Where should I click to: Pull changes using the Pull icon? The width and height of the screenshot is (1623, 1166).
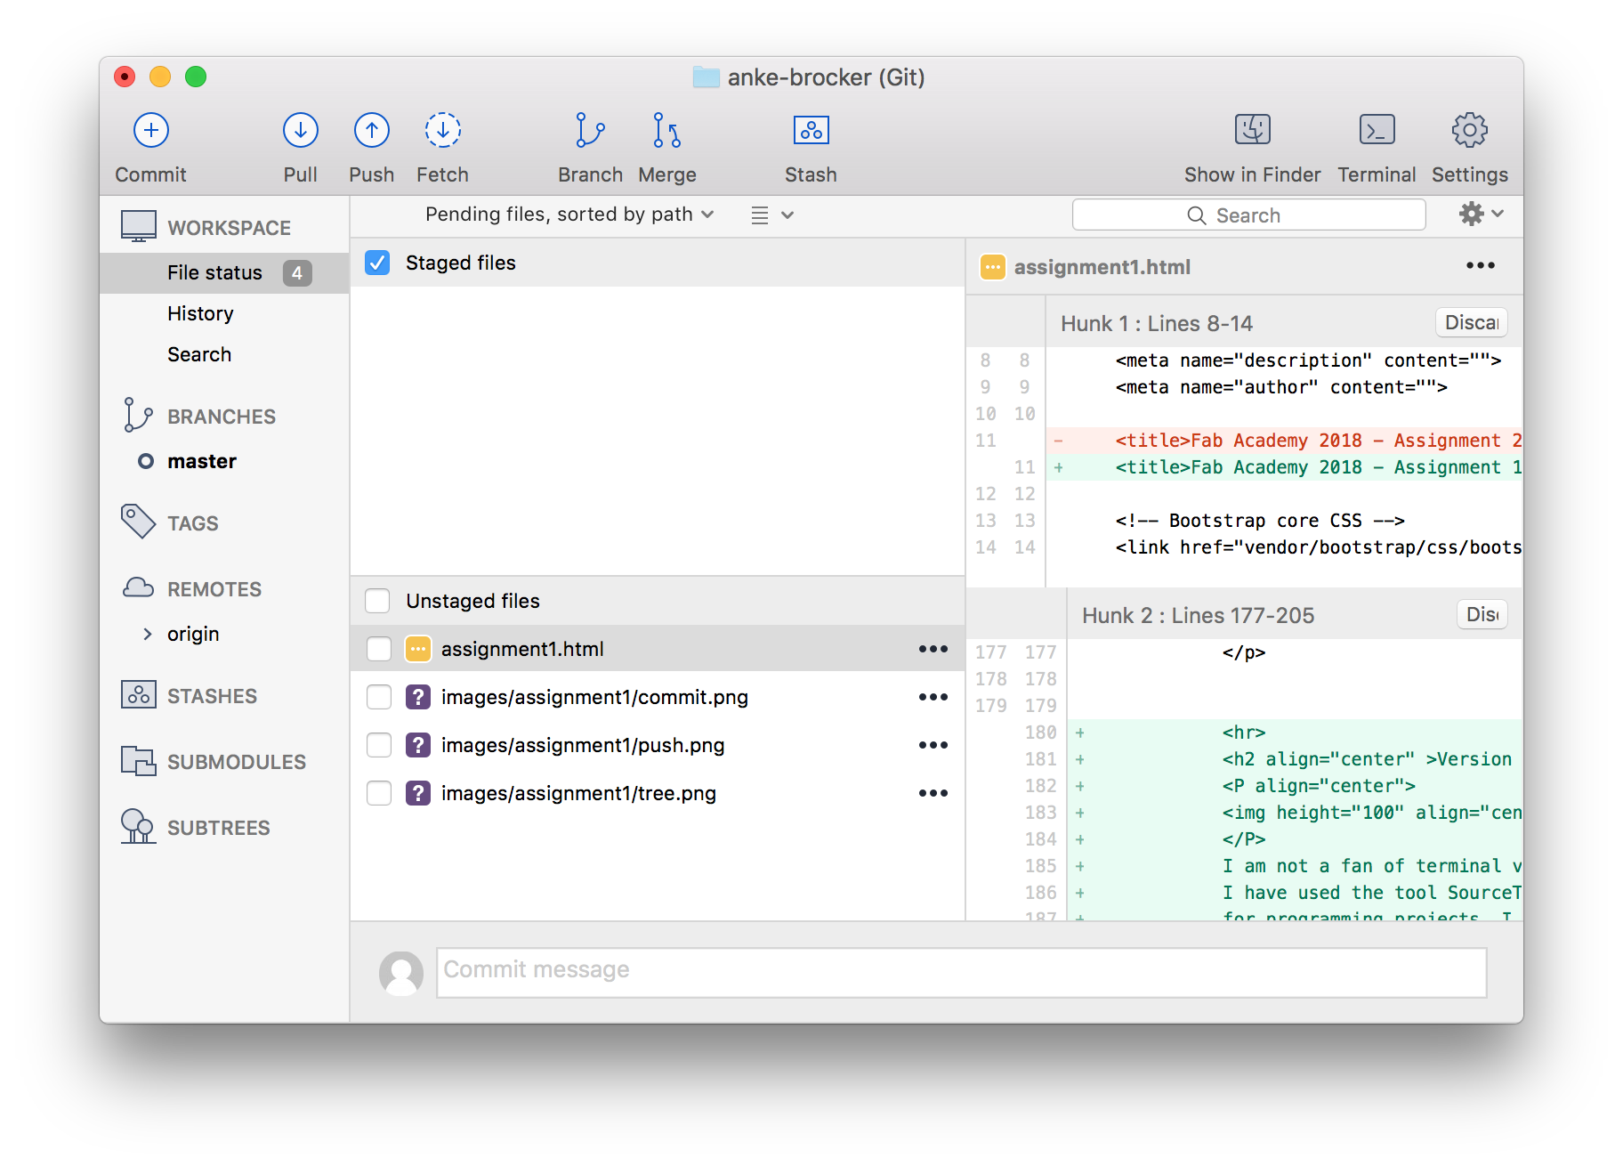300,130
